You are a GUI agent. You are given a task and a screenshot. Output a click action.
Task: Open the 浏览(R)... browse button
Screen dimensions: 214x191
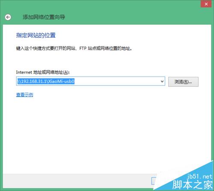click(183, 82)
